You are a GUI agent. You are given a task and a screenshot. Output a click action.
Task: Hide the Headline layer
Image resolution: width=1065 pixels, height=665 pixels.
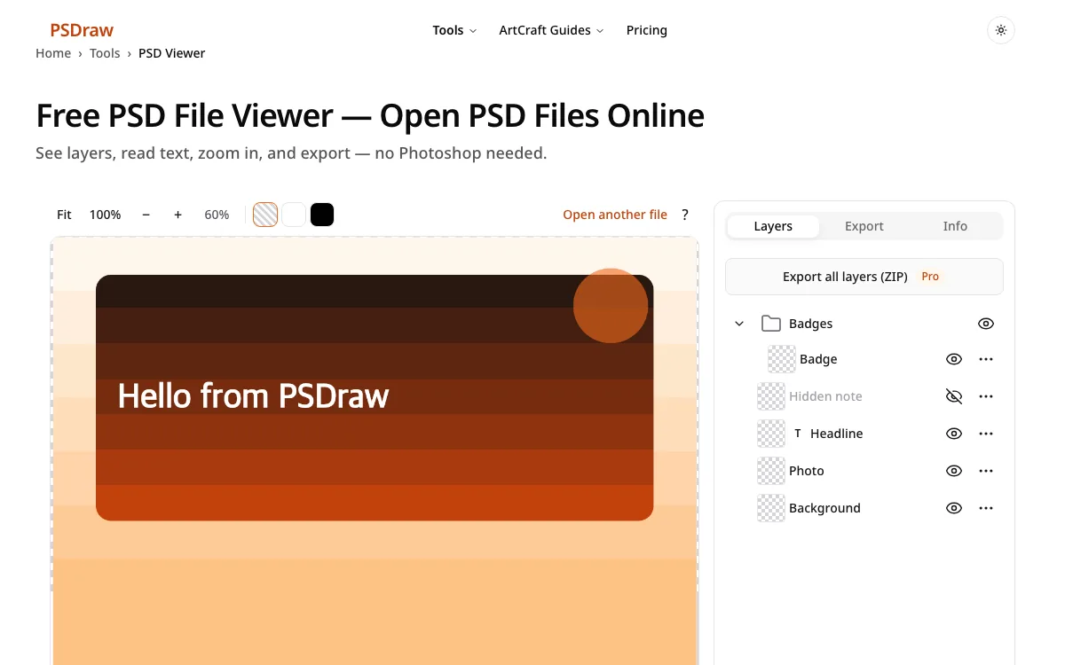pyautogui.click(x=954, y=434)
